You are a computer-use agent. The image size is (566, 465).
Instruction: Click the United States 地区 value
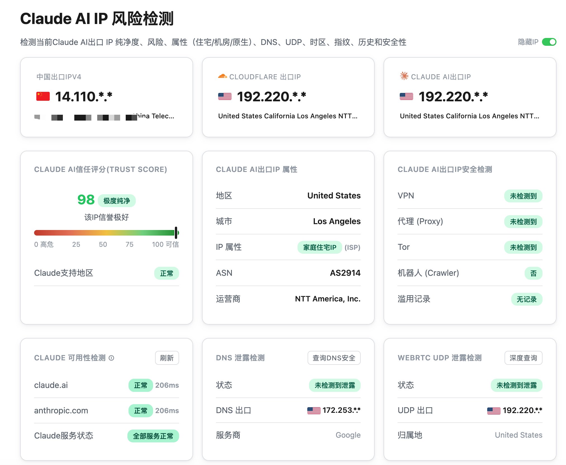pyautogui.click(x=334, y=195)
